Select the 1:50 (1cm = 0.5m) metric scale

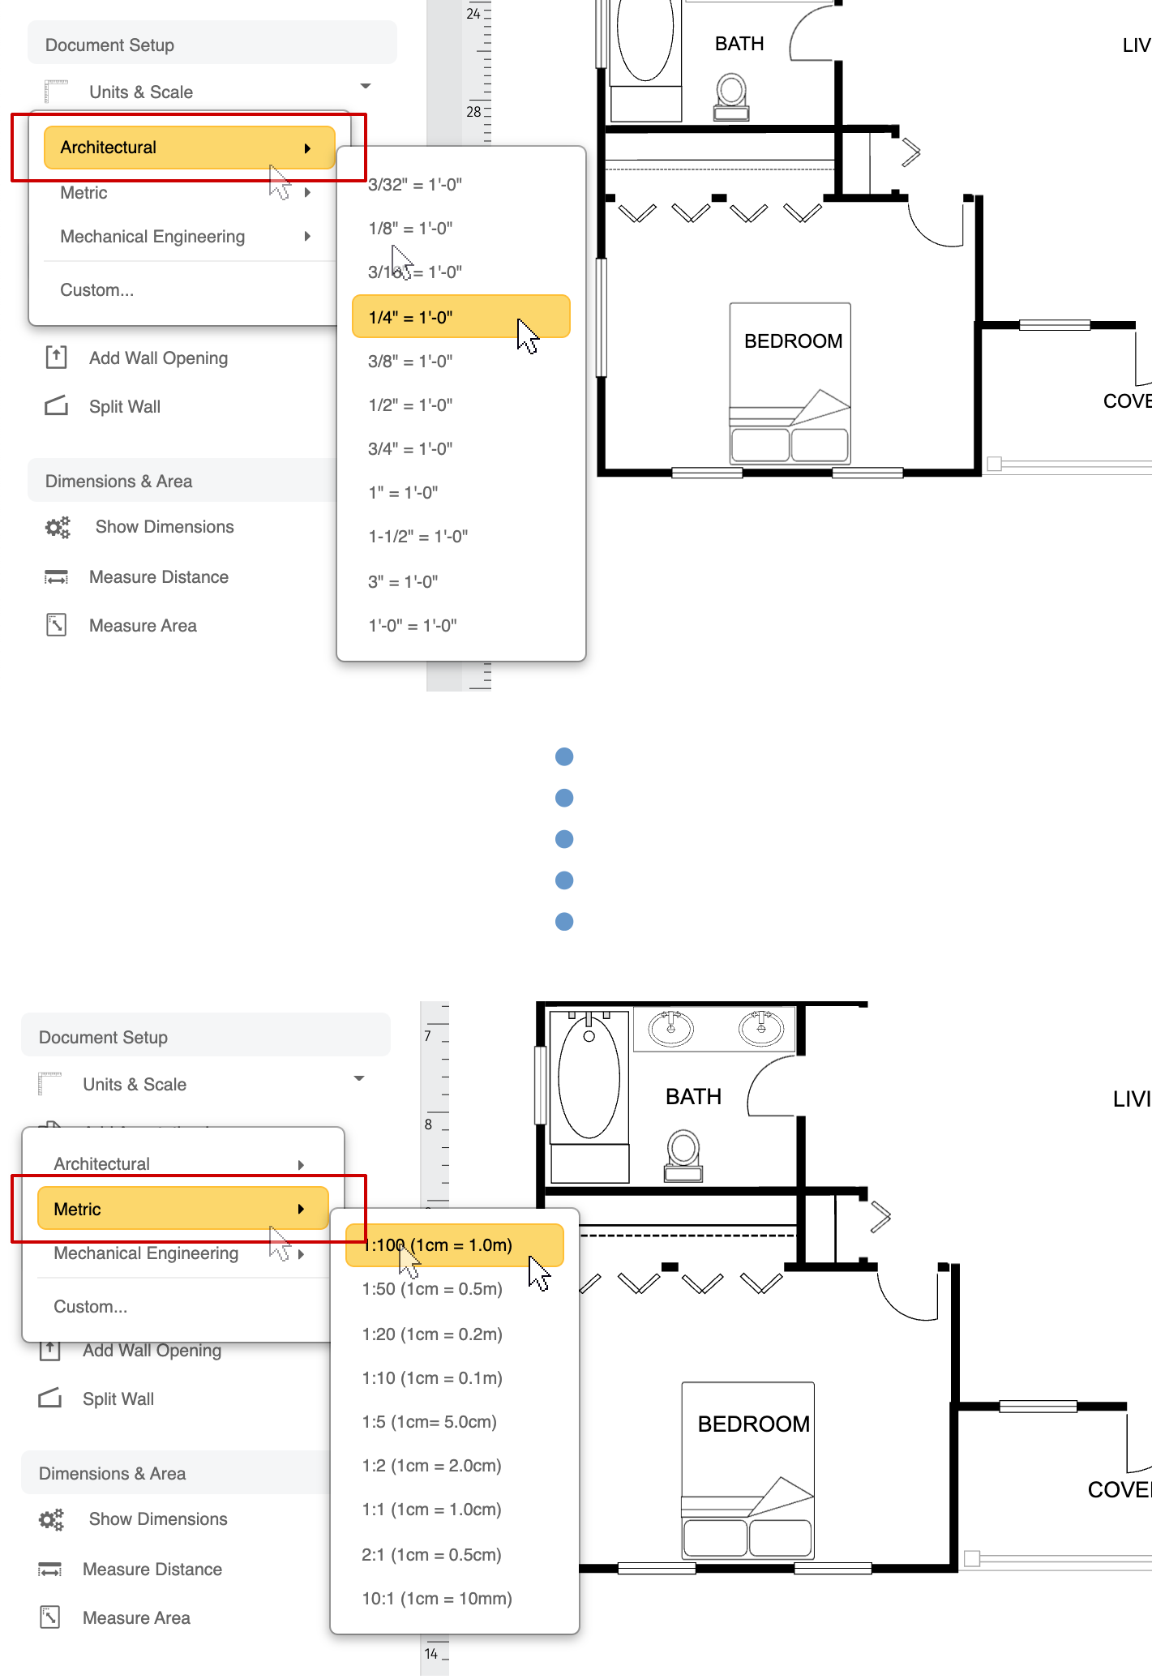pos(432,1289)
